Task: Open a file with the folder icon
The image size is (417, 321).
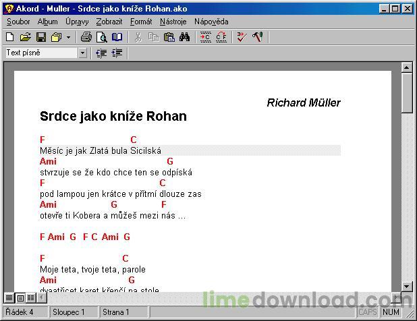Action: [25, 37]
